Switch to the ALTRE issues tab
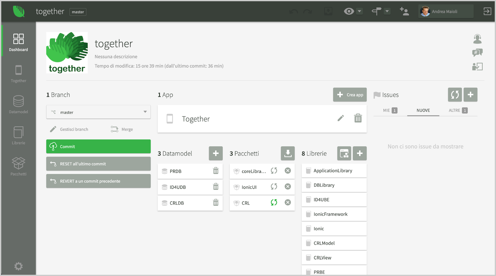The width and height of the screenshot is (496, 276). pos(458,111)
